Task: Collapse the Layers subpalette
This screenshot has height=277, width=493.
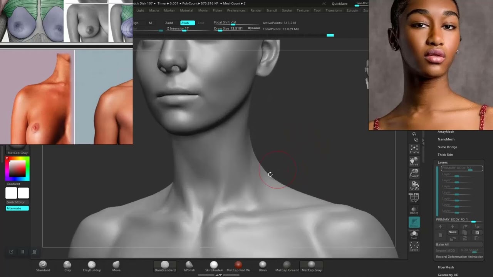Action: point(443,162)
